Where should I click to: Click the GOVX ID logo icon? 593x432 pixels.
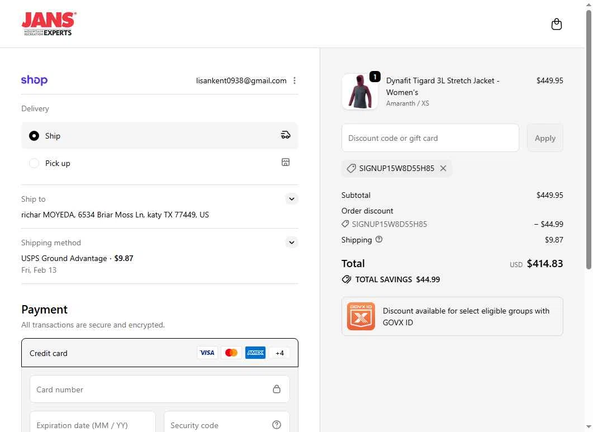361,316
